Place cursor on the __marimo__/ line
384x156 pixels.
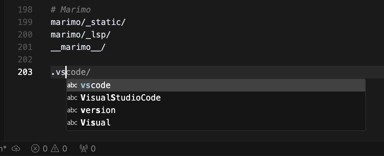(78, 47)
